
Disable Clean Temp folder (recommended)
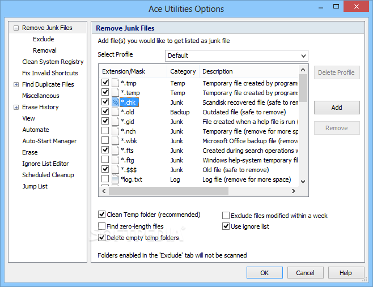click(102, 215)
